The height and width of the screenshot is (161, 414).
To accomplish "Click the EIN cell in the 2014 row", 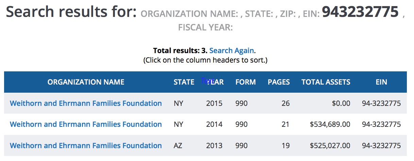I will (381, 124).
